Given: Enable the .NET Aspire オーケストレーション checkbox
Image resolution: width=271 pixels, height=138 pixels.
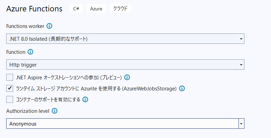Looking at the screenshot, I should 10,77.
